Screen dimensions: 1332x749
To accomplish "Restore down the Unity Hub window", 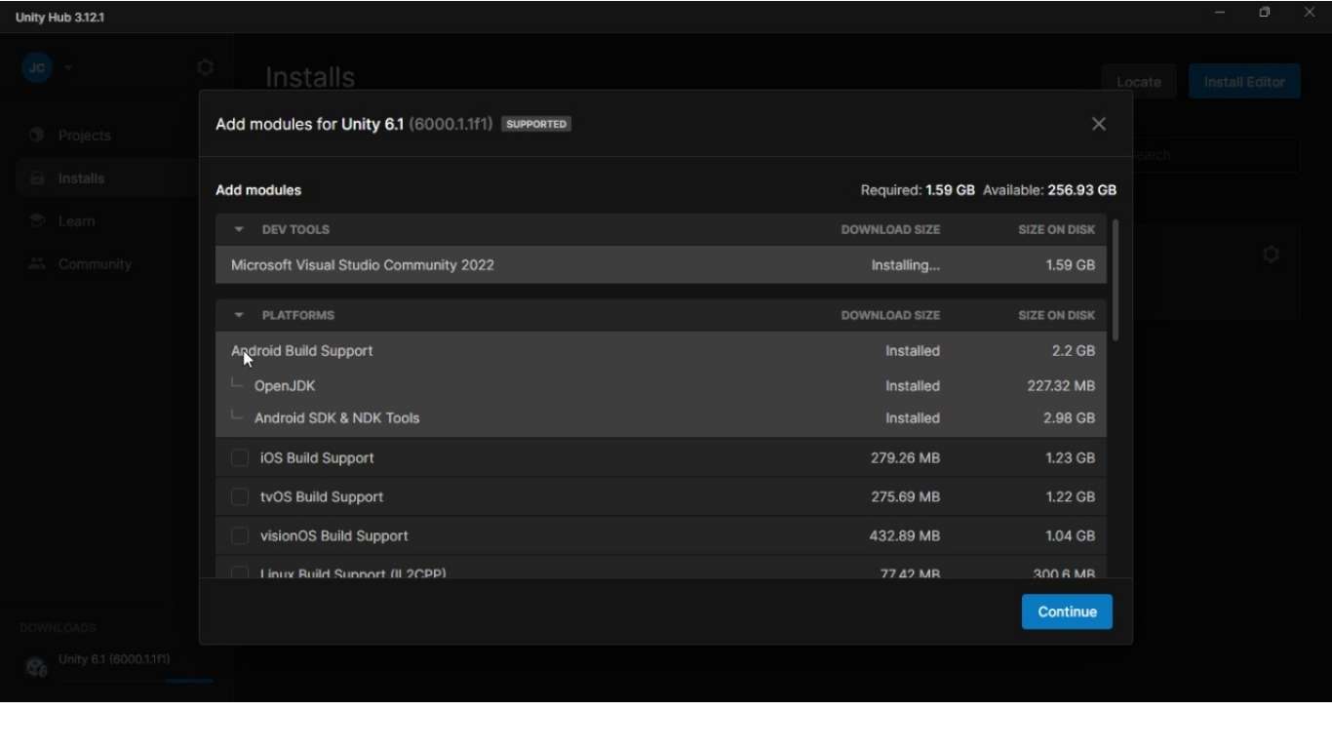I will [x=1265, y=13].
